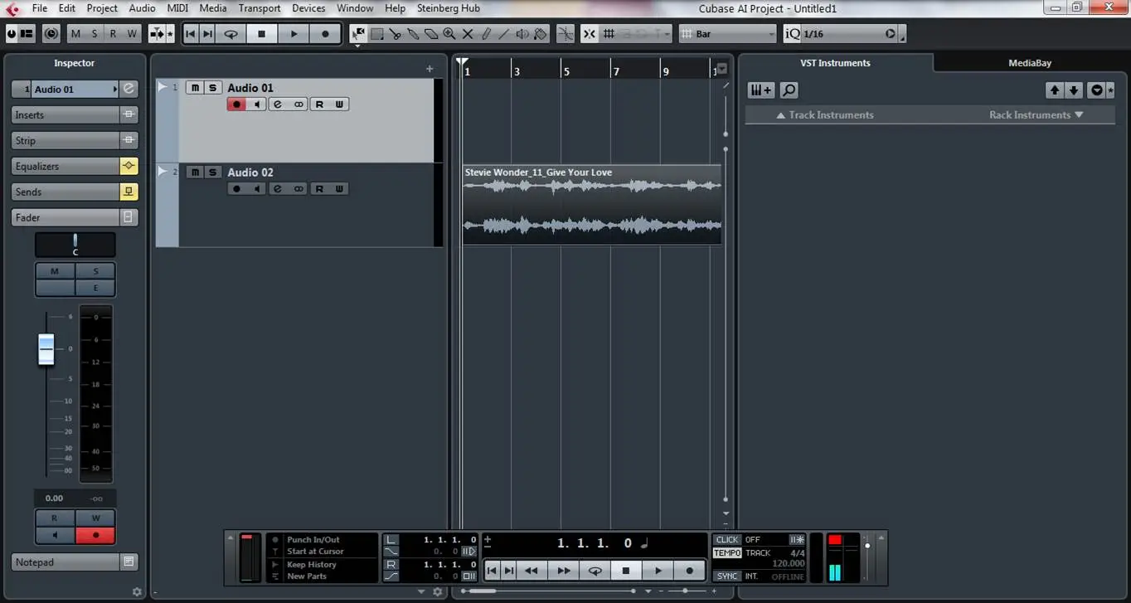The image size is (1131, 603).
Task: Click the CLICK button in transport panel
Action: 727,539
